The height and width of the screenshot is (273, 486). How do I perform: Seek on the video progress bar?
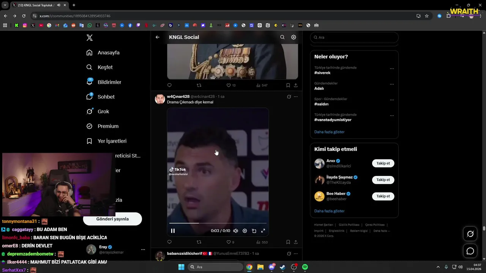pos(218,223)
